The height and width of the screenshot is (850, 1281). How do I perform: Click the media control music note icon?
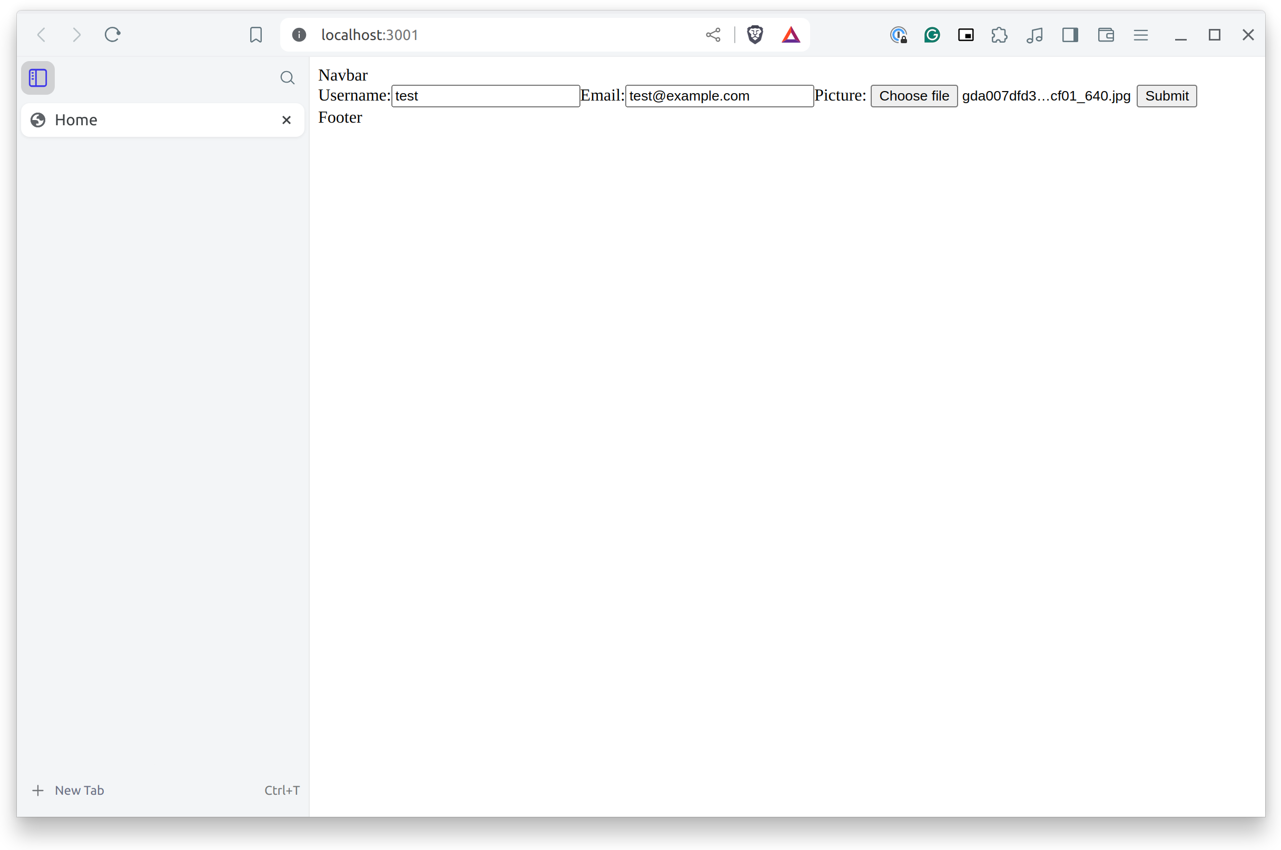[1034, 35]
